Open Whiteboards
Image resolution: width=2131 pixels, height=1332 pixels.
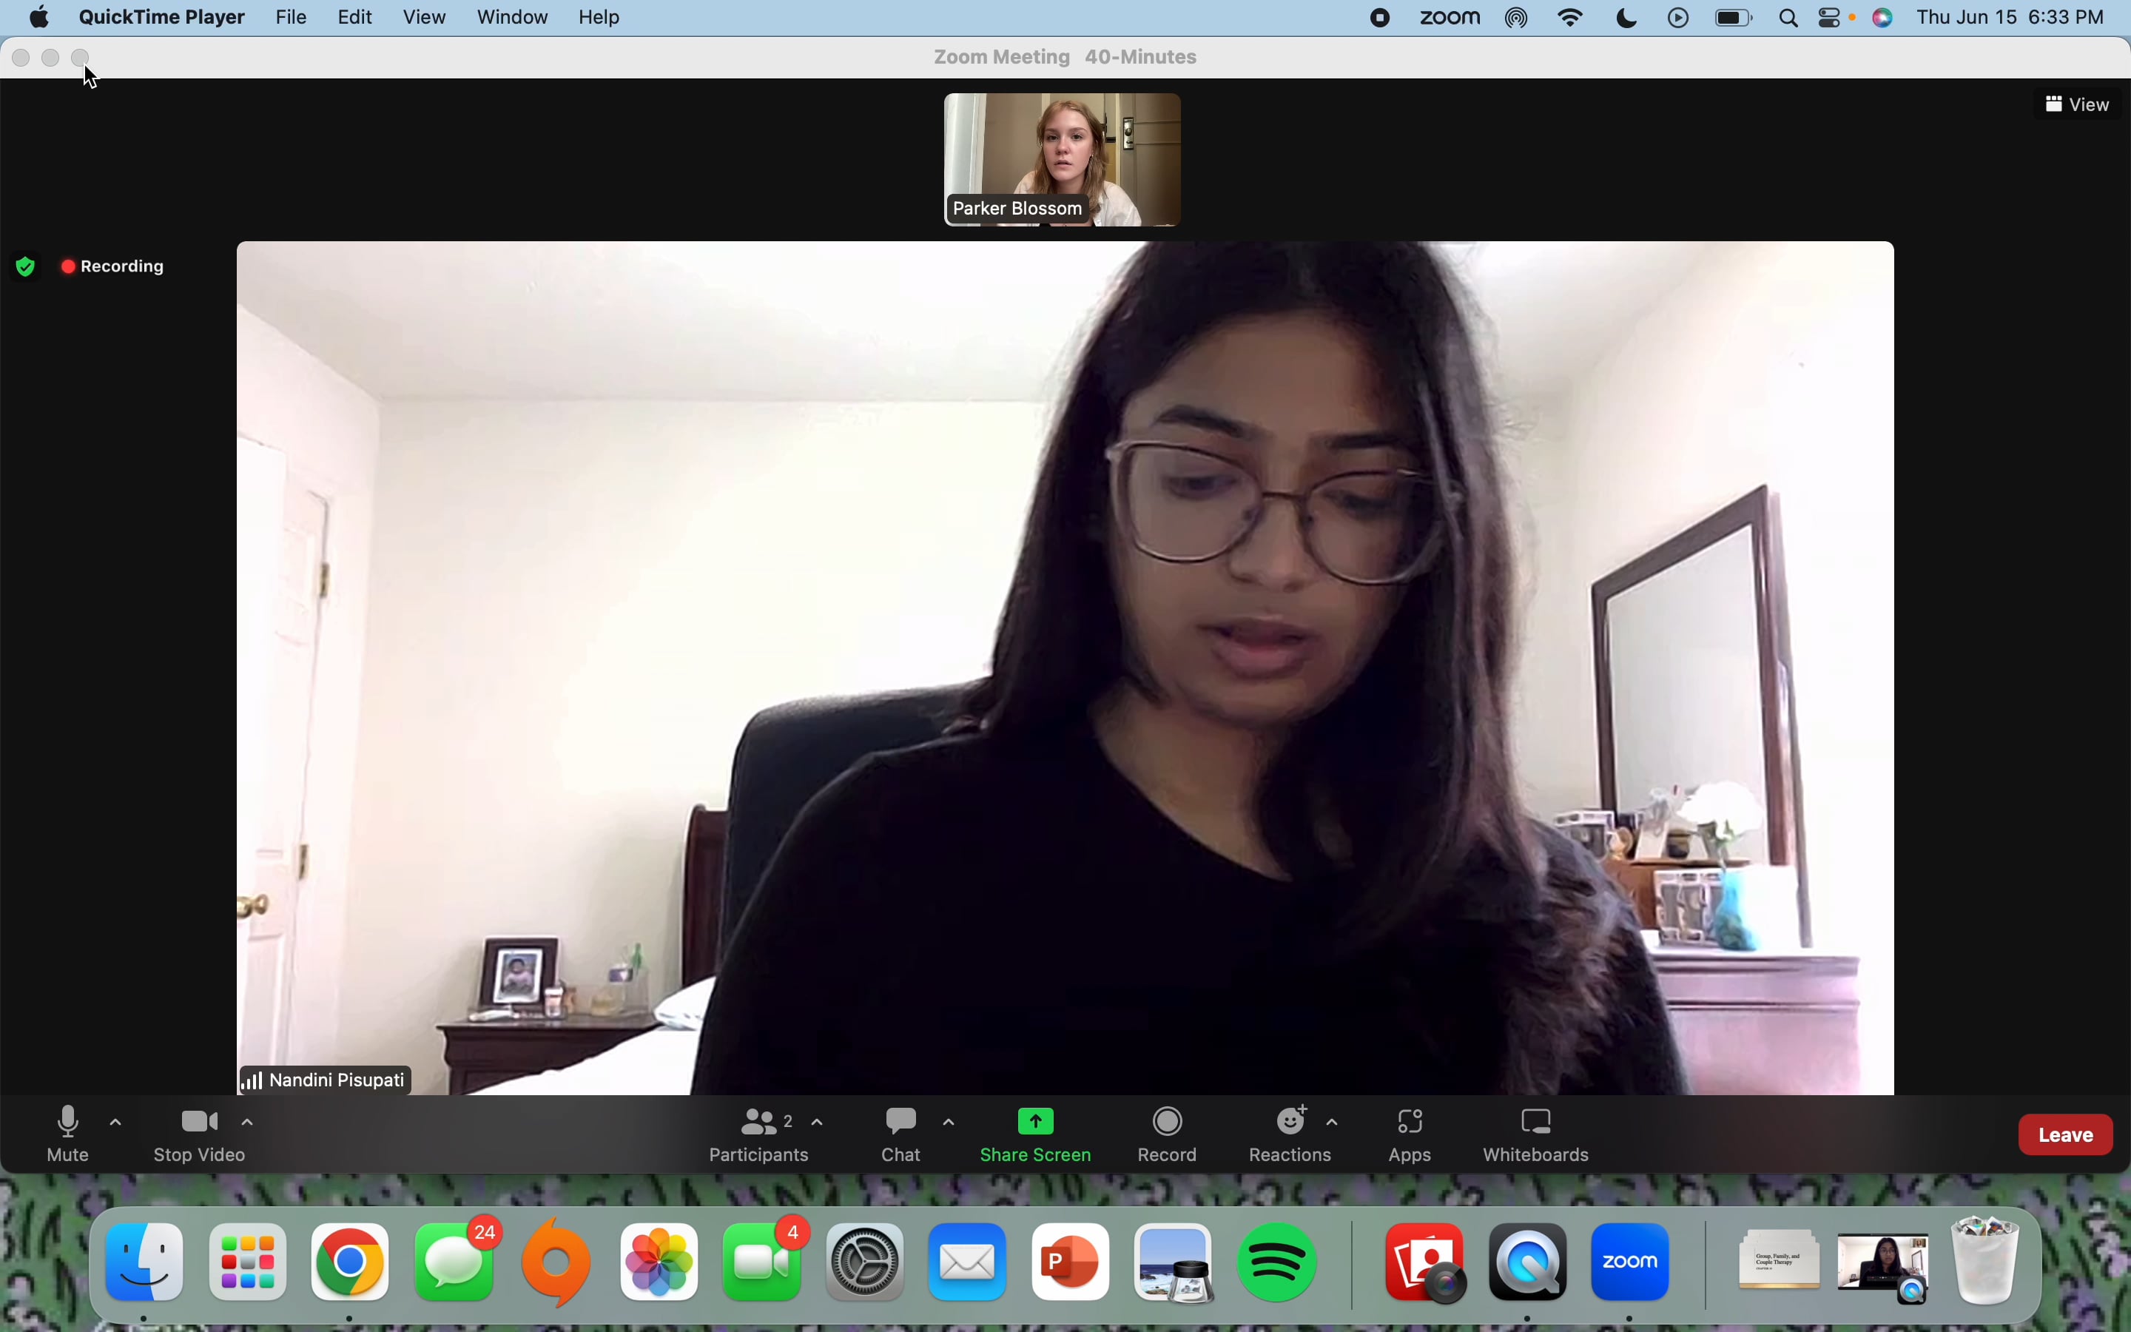(1537, 1134)
